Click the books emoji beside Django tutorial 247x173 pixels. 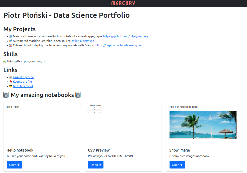tap(11, 45)
